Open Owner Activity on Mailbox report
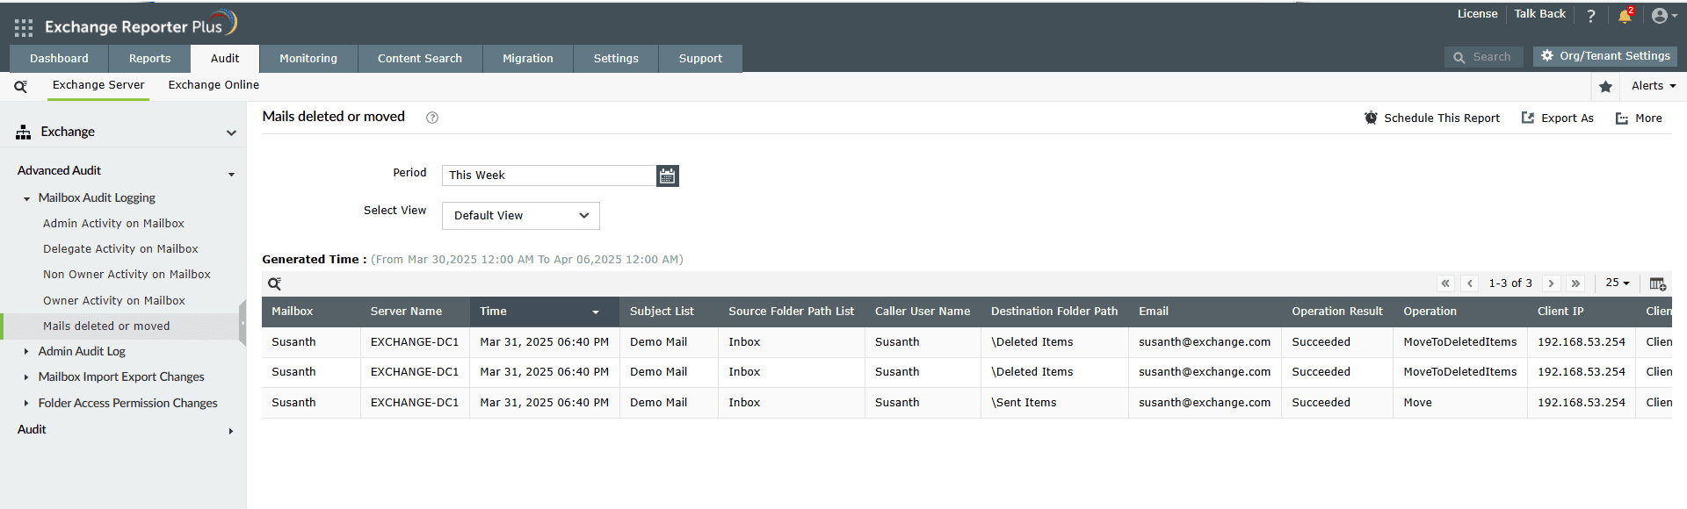 click(114, 301)
